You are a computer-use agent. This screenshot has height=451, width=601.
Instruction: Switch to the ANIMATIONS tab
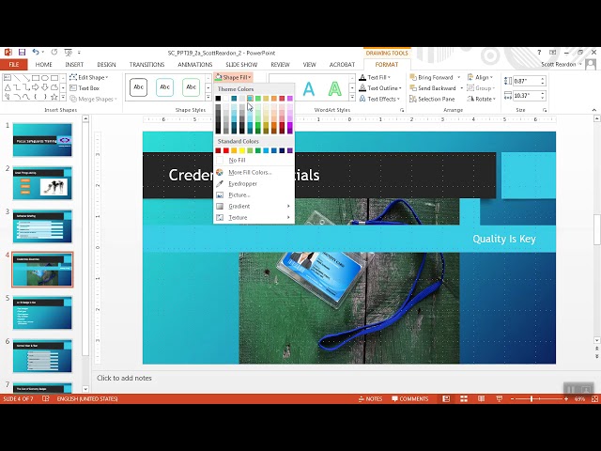[194, 65]
